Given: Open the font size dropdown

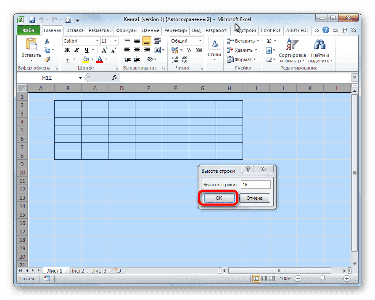Looking at the screenshot, I should click(x=114, y=41).
